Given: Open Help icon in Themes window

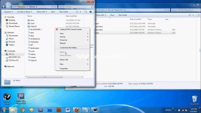Looking at the screenshot, I should tap(91, 12).
